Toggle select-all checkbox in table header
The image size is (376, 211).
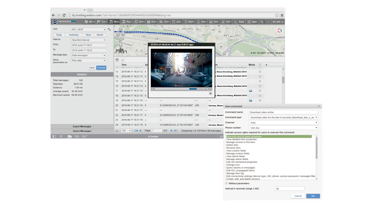tap(260, 65)
